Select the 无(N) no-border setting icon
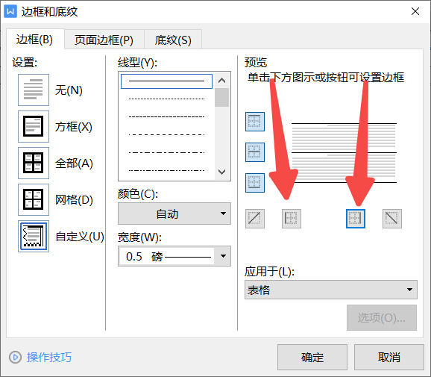The width and height of the screenshot is (431, 377). click(34, 90)
